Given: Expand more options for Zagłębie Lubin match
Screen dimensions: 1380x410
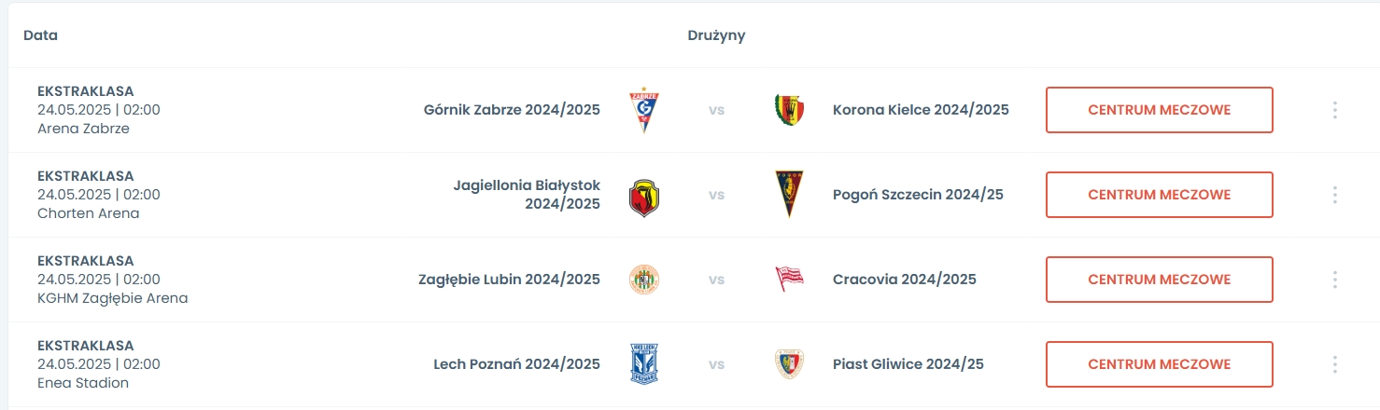Looking at the screenshot, I should 1335,280.
